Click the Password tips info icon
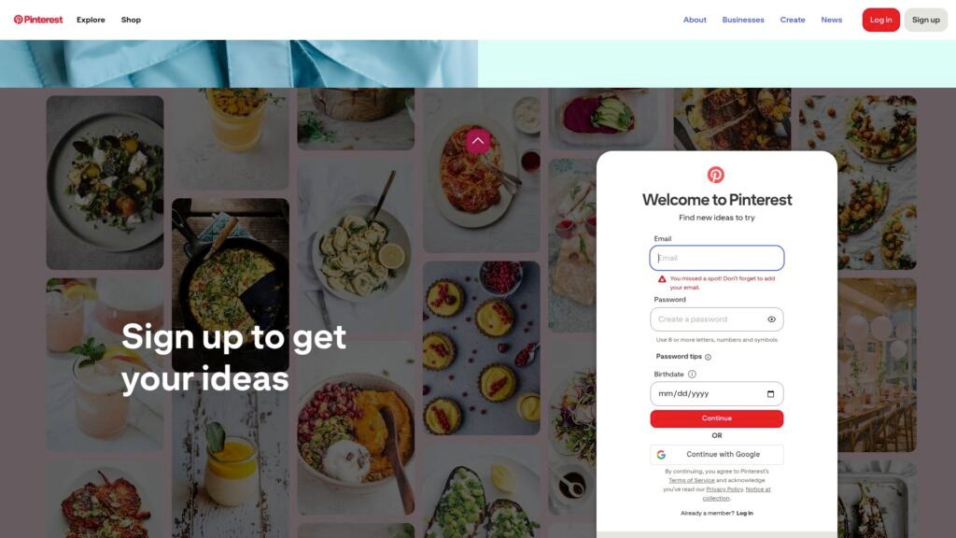The height and width of the screenshot is (538, 956). 708,357
